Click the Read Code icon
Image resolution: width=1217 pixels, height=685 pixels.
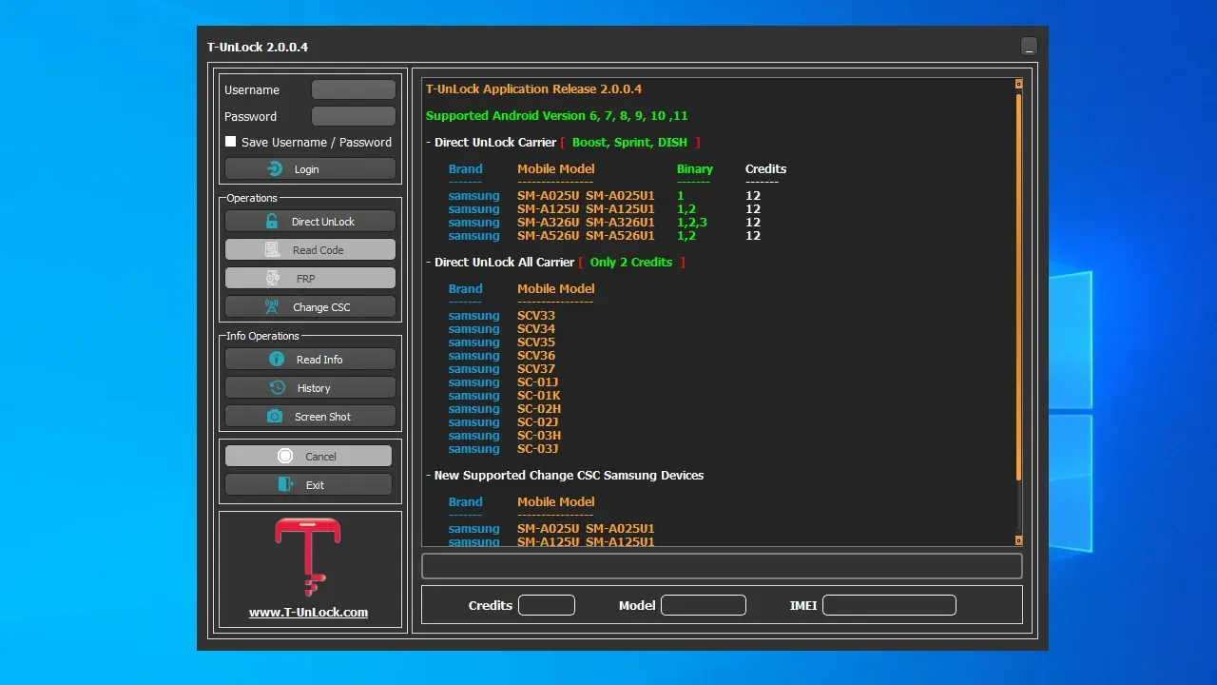coord(273,249)
